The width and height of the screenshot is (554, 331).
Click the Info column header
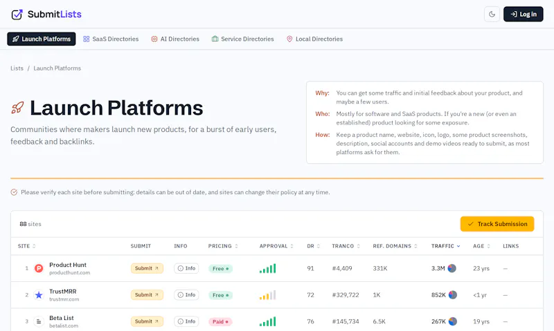pos(181,246)
